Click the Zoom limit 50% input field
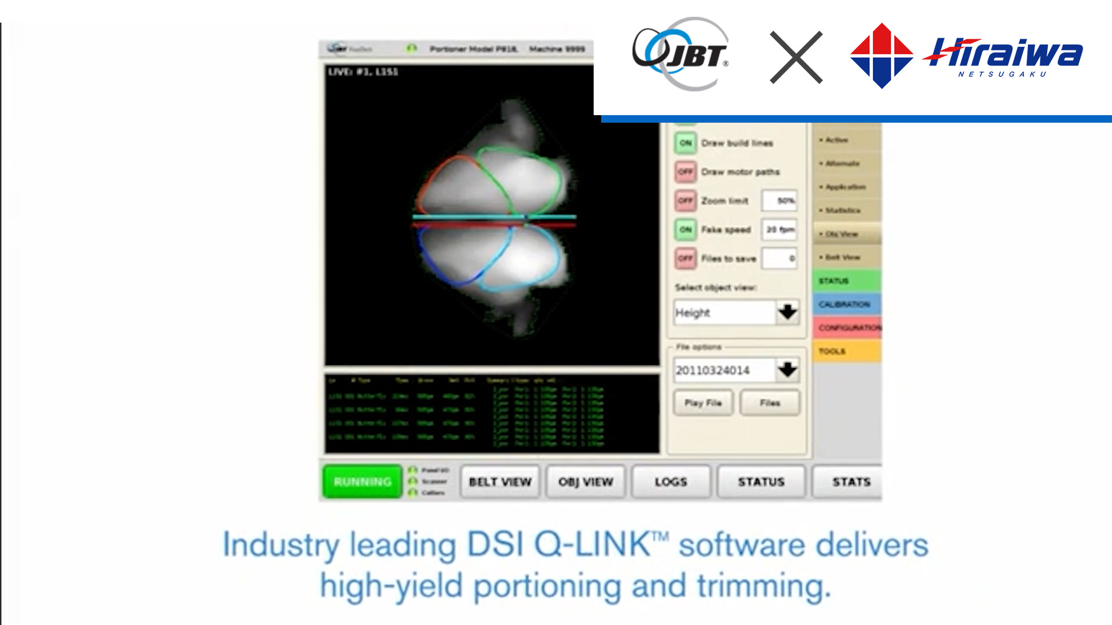Image resolution: width=1112 pixels, height=625 pixels. 780,201
